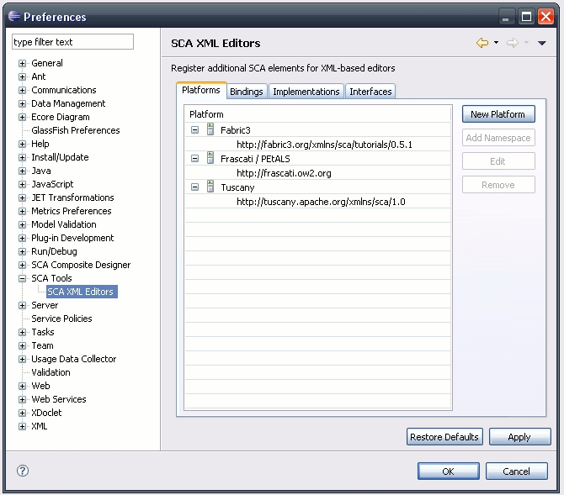Expand the Metrics Preferences node

pos(22,212)
